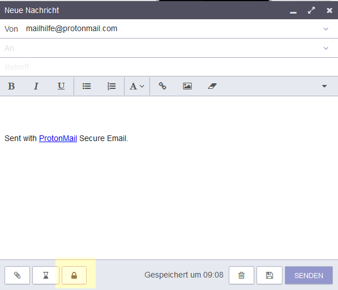Insert a numbered list
338x290 pixels.
coord(112,86)
